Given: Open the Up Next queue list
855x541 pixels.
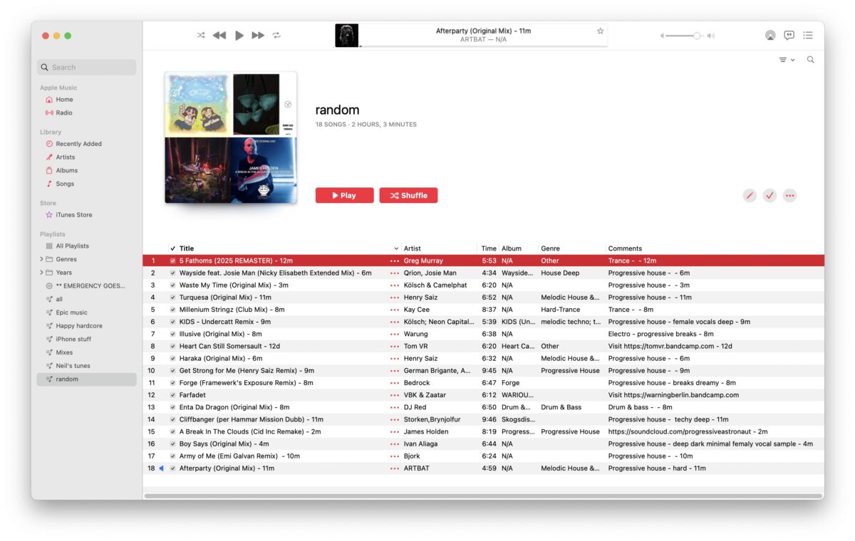Looking at the screenshot, I should click(808, 35).
